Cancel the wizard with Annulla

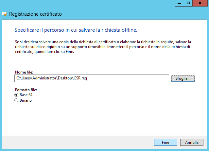tap(192, 143)
